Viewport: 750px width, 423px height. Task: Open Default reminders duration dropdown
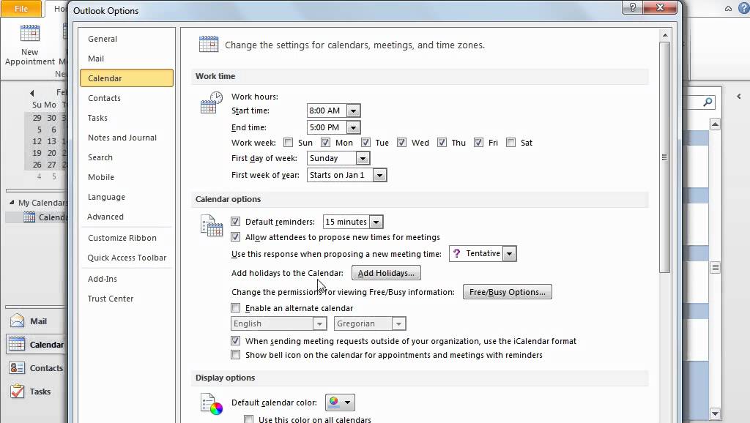pyautogui.click(x=376, y=222)
